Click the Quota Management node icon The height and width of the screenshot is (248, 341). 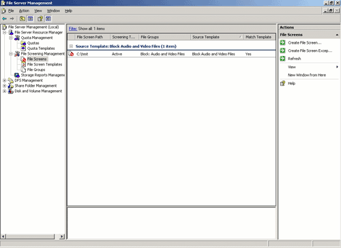point(17,38)
